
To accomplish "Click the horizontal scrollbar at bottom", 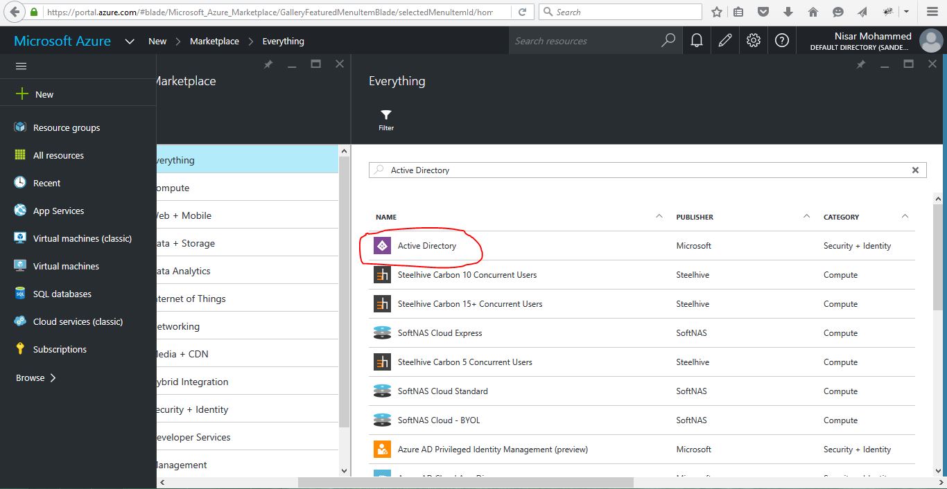I will tap(466, 483).
